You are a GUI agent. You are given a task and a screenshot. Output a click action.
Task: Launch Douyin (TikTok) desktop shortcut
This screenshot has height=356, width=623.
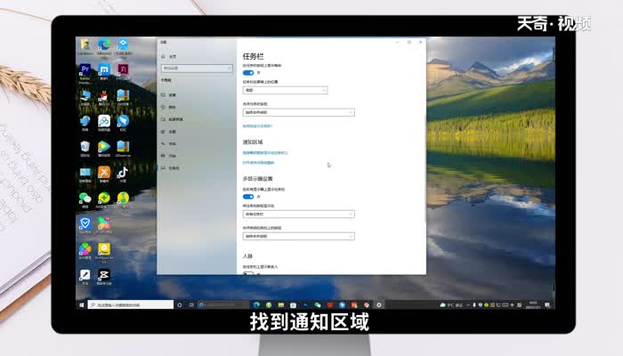[123, 174]
